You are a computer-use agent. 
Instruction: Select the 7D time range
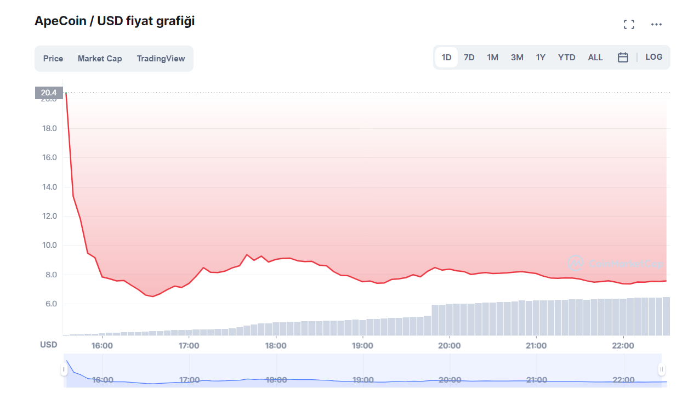point(469,58)
